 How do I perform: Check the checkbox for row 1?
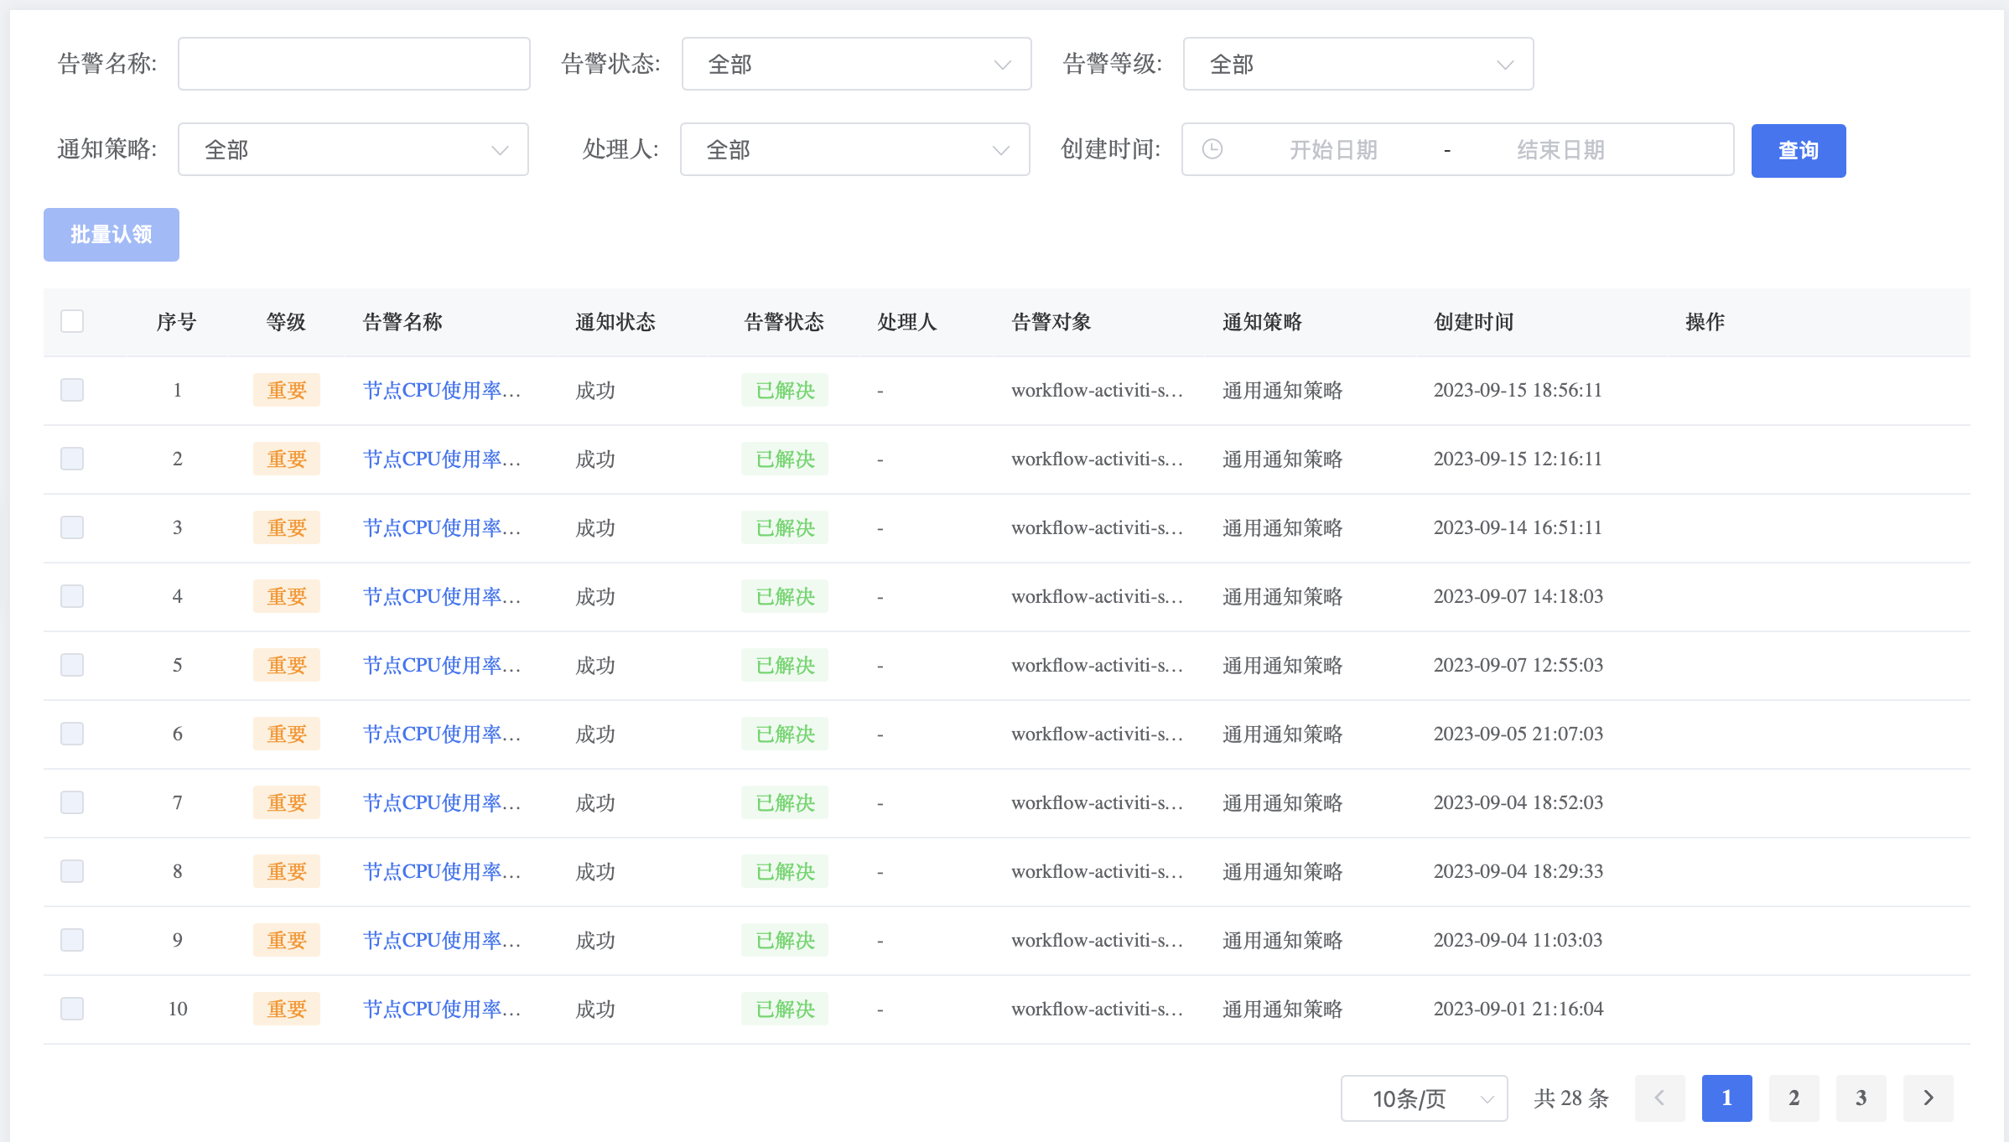(x=72, y=390)
